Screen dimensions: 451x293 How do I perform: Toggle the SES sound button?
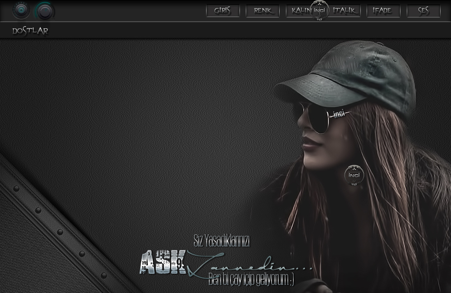(x=423, y=11)
